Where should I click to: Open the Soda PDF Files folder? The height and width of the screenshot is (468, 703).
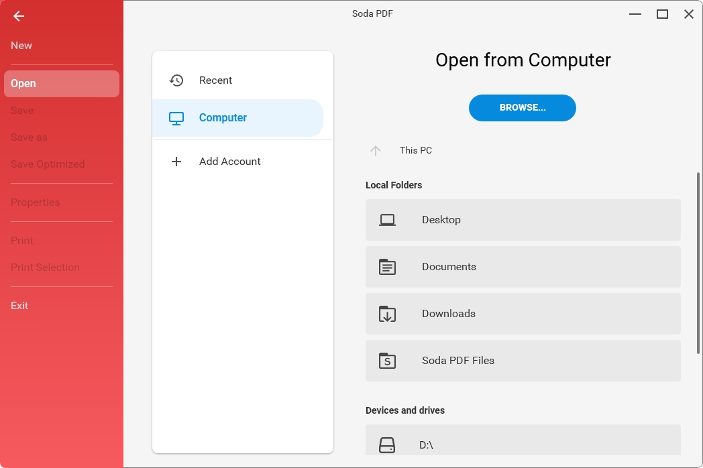tap(523, 361)
